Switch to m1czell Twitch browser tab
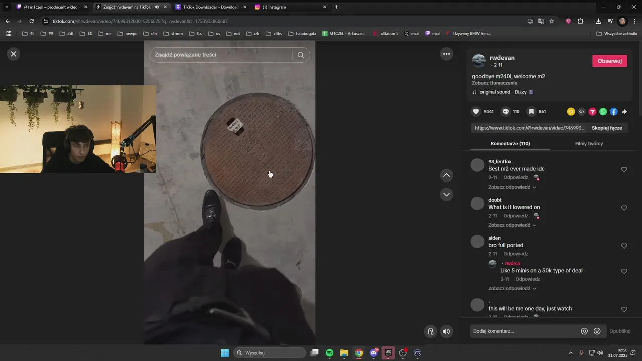The width and height of the screenshot is (642, 361). pyautogui.click(x=50, y=7)
